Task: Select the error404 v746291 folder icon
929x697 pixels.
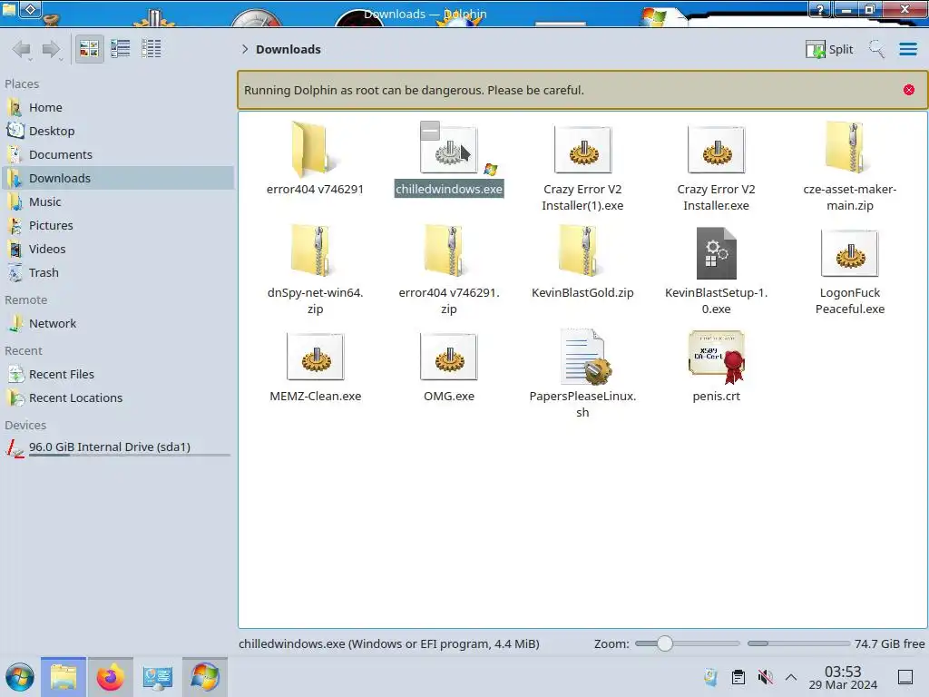Action: pos(314,150)
